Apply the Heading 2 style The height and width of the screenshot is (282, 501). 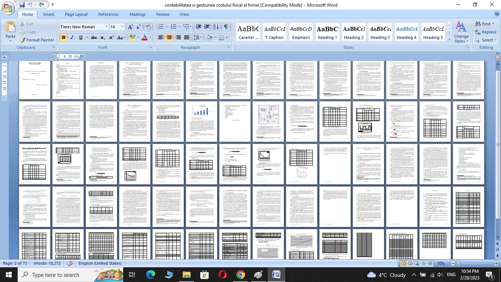(x=354, y=32)
